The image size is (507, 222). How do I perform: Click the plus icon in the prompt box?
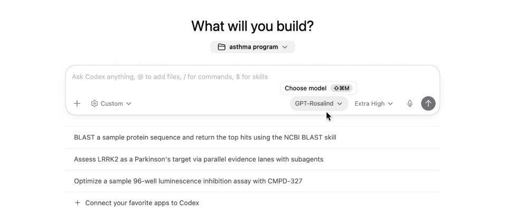[x=77, y=104]
